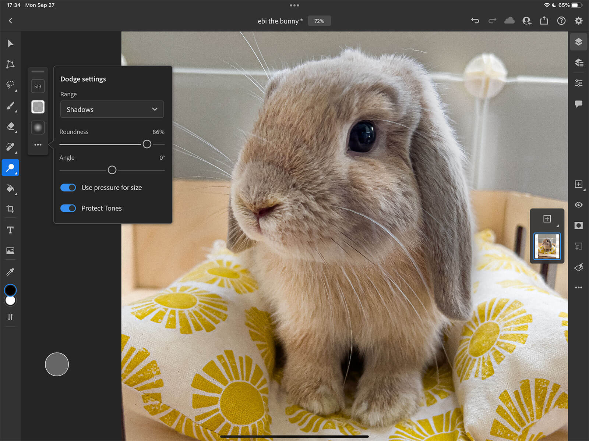Open the app settings gear
This screenshot has height=441, width=589.
coord(578,21)
